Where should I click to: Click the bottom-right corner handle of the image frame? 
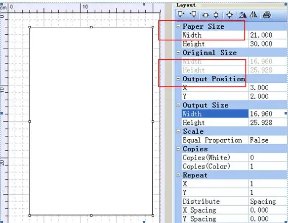point(153,215)
